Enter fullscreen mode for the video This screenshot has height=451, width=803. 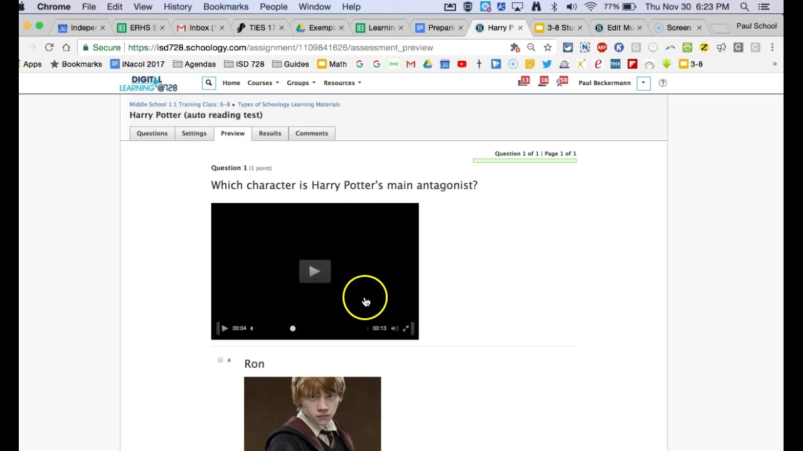tap(406, 328)
